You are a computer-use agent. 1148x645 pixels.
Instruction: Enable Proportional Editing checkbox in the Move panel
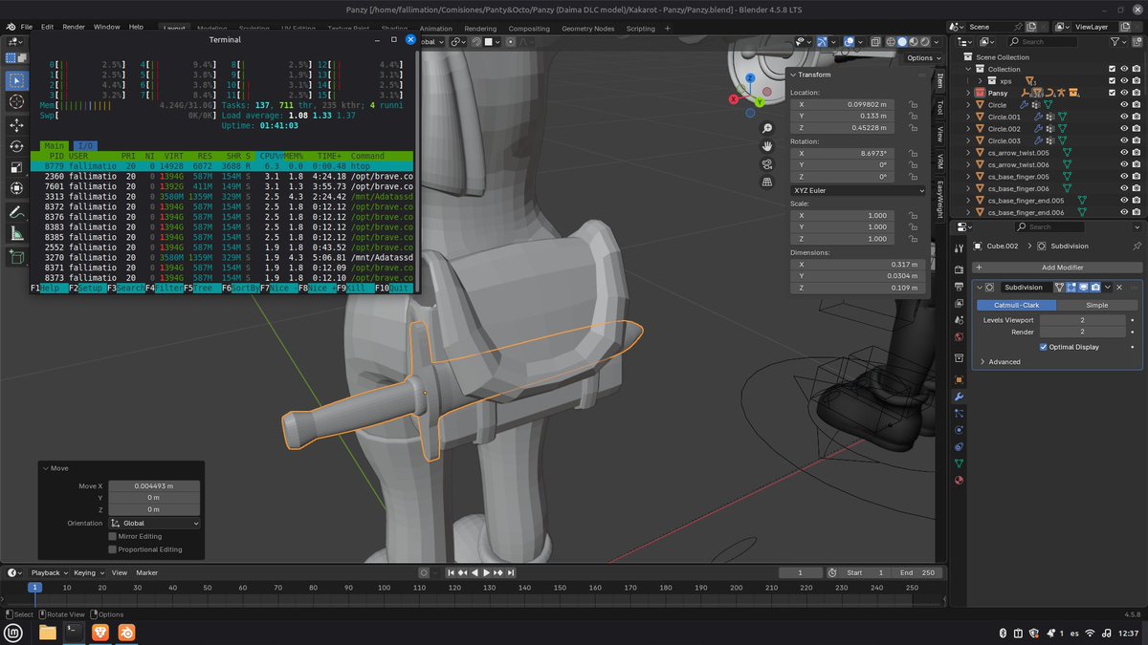click(112, 549)
